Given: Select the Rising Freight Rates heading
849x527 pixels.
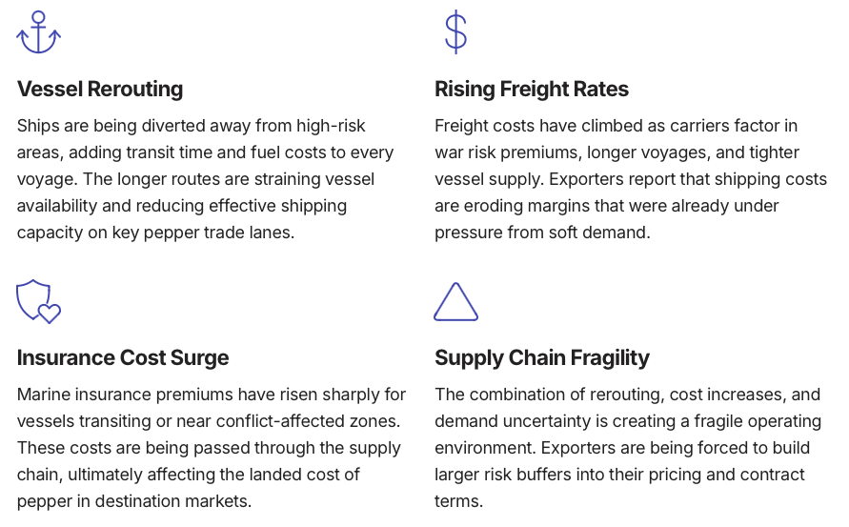Looking at the screenshot, I should (x=532, y=90).
